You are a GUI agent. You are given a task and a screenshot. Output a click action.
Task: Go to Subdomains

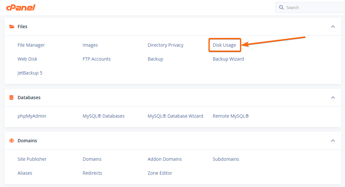(x=226, y=159)
